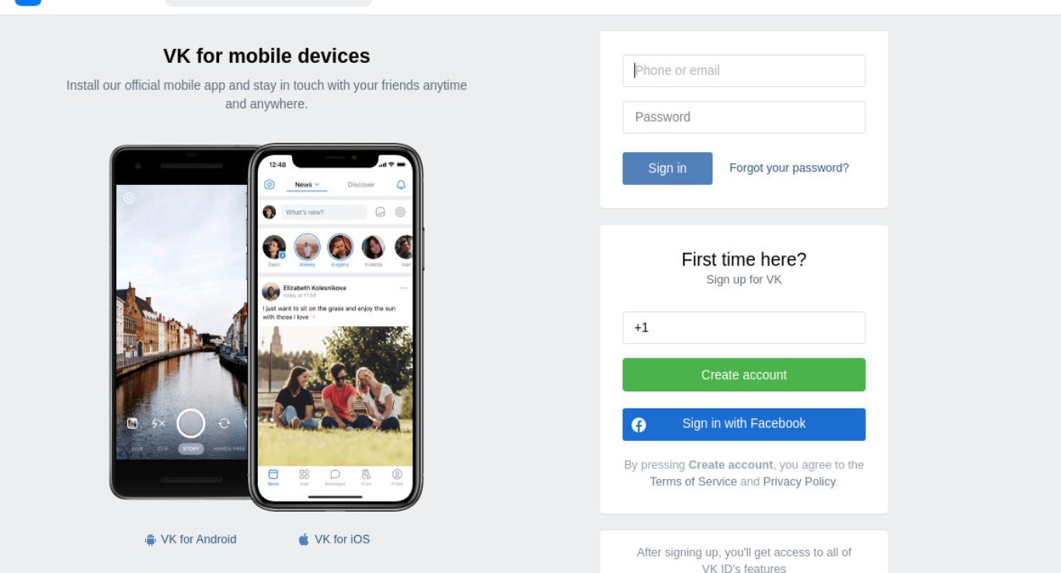Open the Forgot your password link
The height and width of the screenshot is (573, 1061).
(x=789, y=168)
